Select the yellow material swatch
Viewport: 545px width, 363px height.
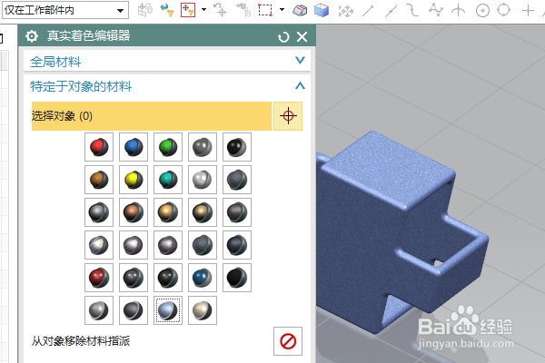tap(134, 180)
